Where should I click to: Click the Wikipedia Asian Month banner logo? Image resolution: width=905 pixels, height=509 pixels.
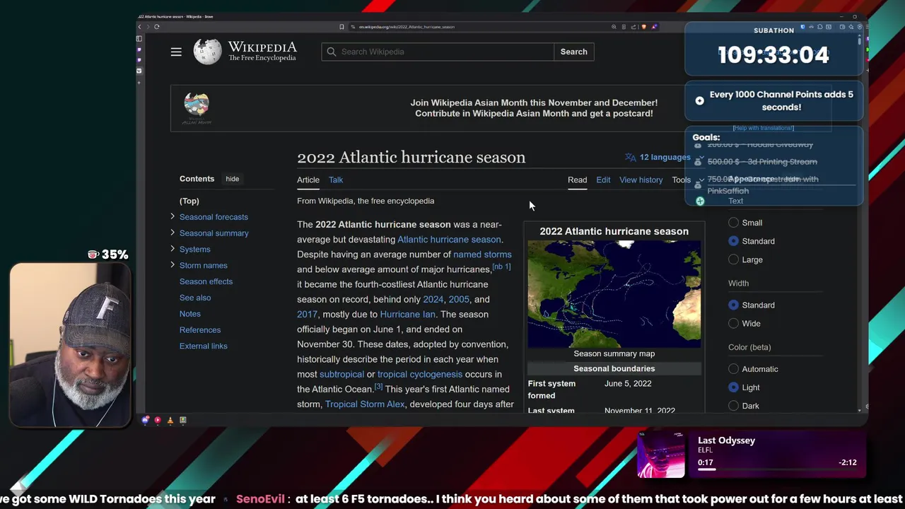point(197,108)
